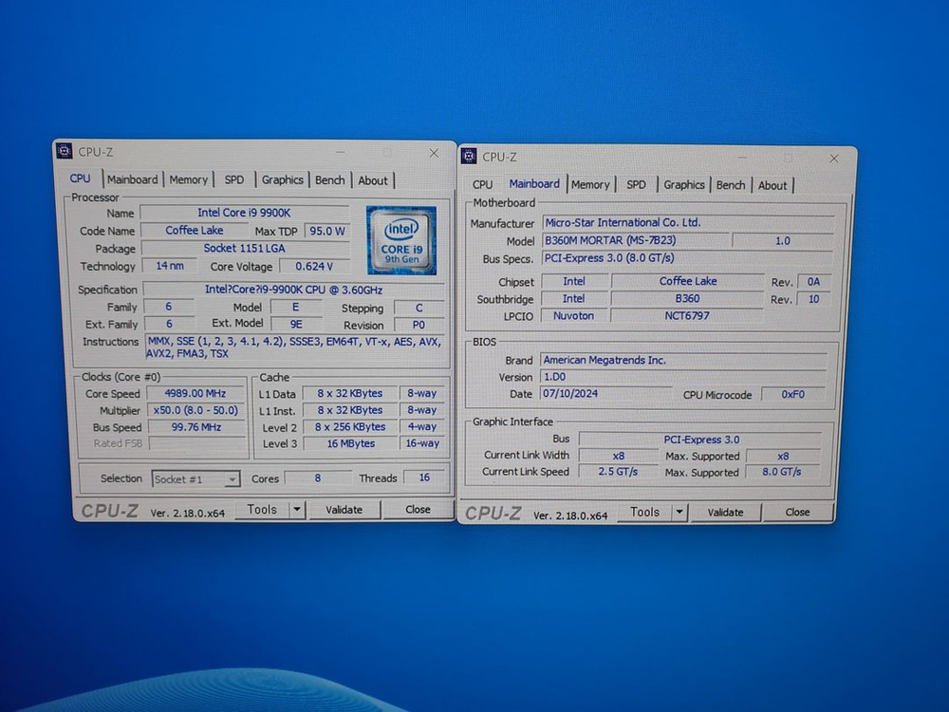
Task: Click Validate in the right window
Action: coord(726,513)
